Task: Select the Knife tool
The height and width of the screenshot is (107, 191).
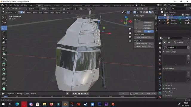Action: (x=4, y=84)
